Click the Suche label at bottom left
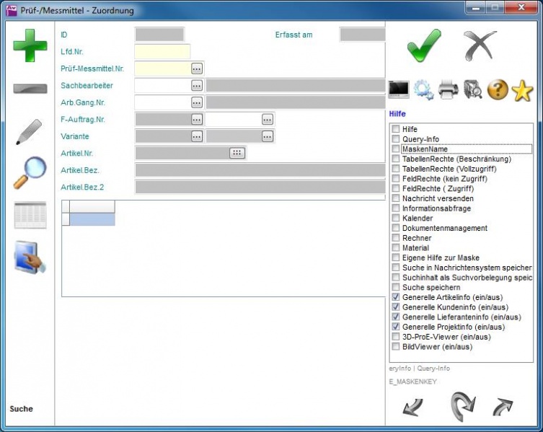 (21, 409)
